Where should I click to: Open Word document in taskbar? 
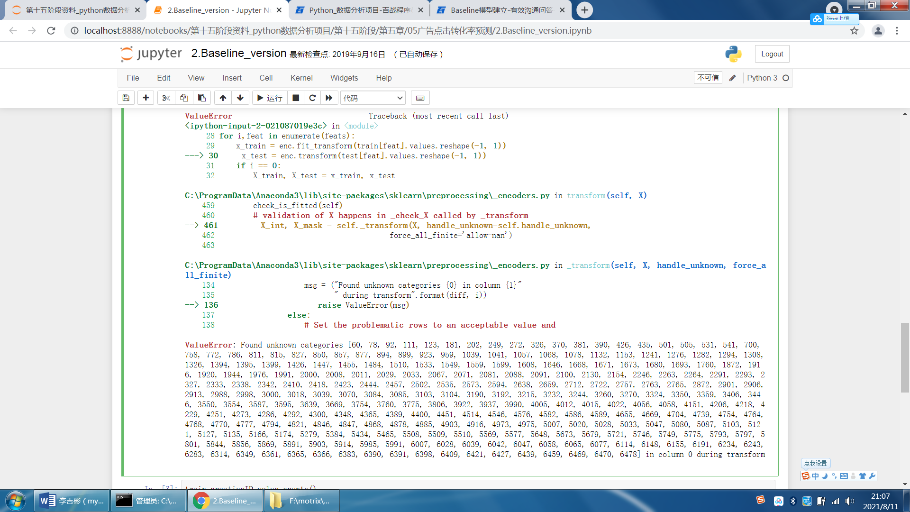[x=72, y=501]
